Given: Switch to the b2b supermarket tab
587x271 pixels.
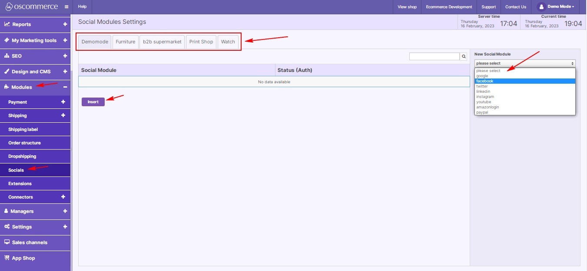Looking at the screenshot, I should [163, 42].
